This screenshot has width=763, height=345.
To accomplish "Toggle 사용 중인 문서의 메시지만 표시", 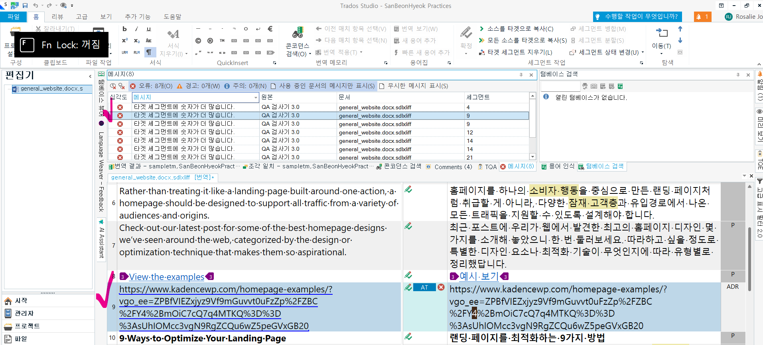I will [323, 86].
